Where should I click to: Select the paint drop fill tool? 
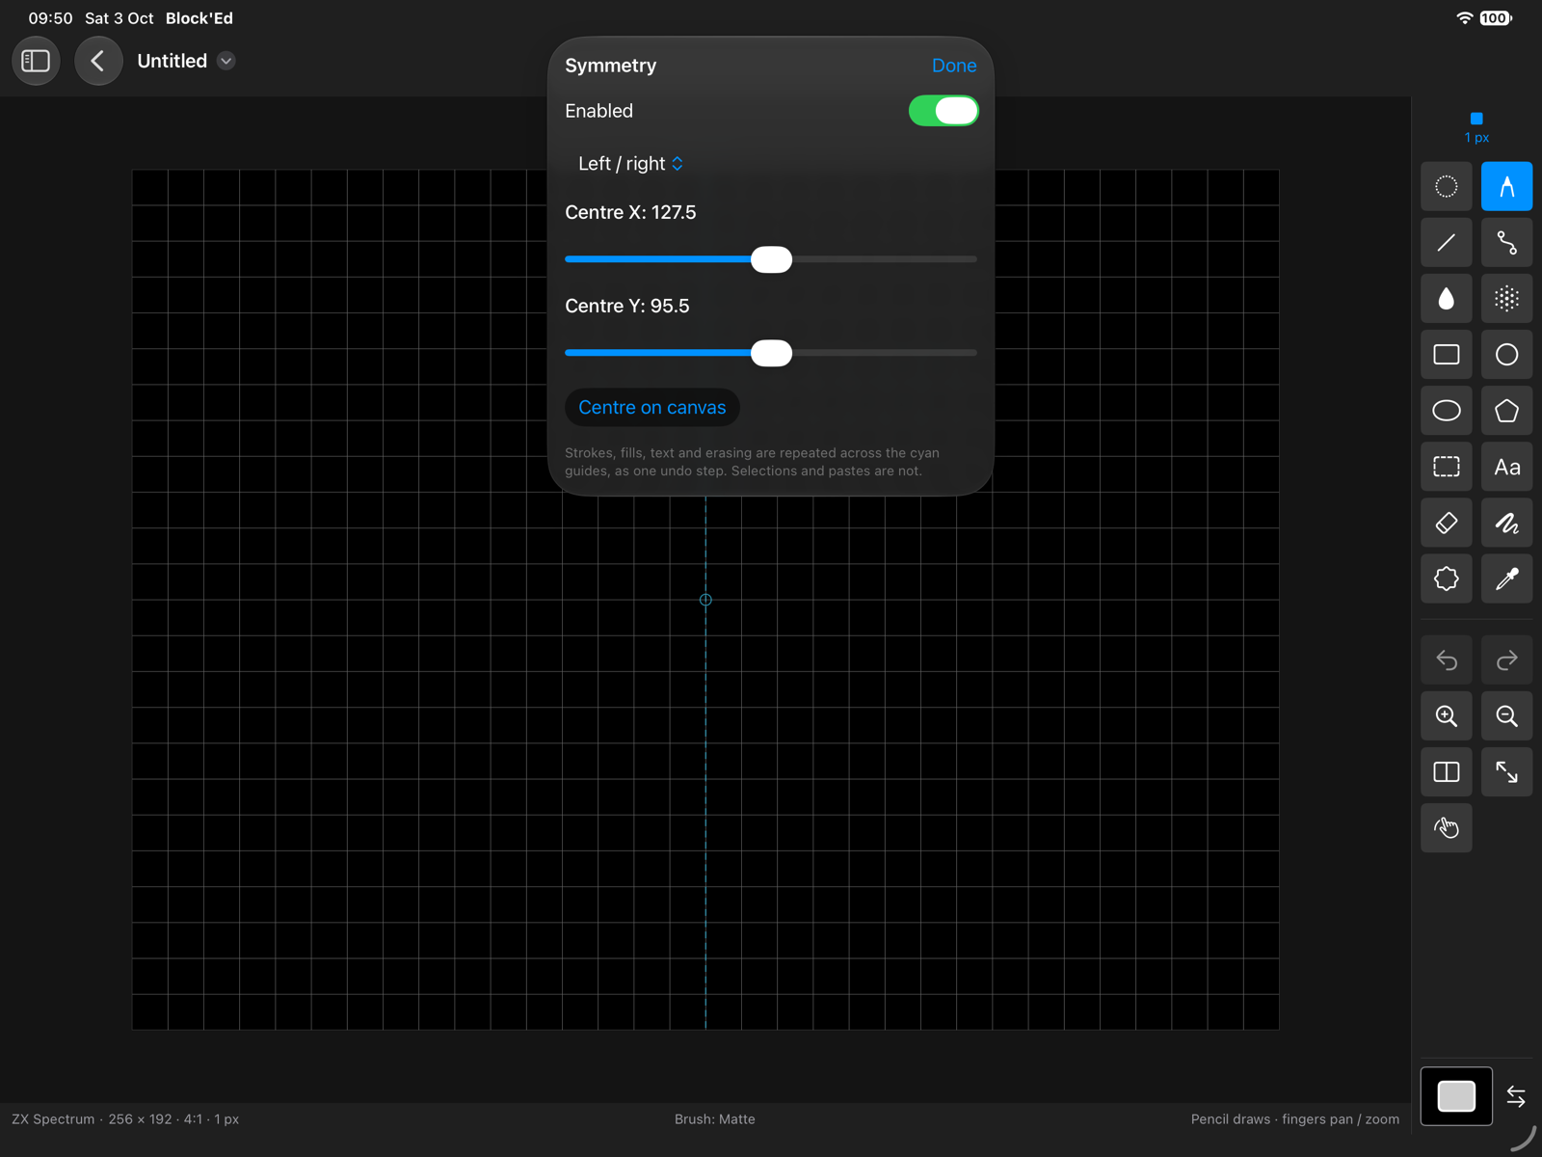(x=1447, y=299)
